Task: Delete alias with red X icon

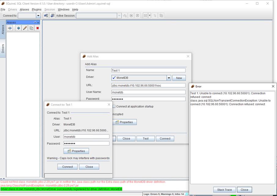Action: 37,28
